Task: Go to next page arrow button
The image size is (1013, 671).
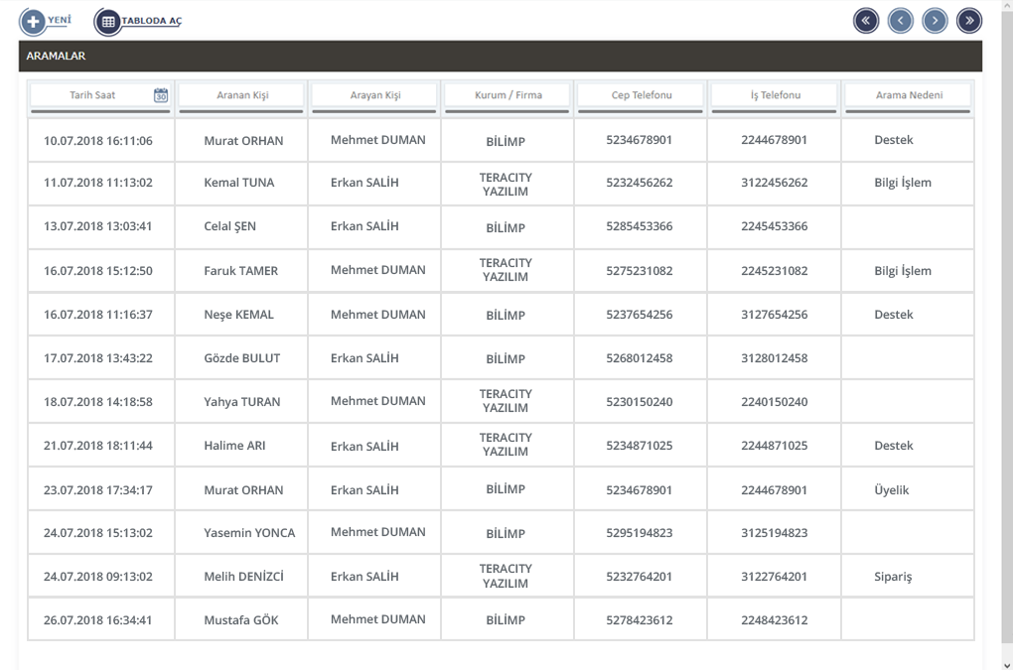Action: point(935,21)
